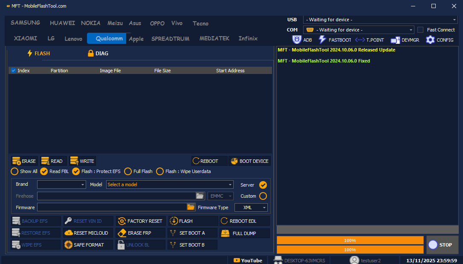
Task: Click the Partition column header
Action: [59, 71]
